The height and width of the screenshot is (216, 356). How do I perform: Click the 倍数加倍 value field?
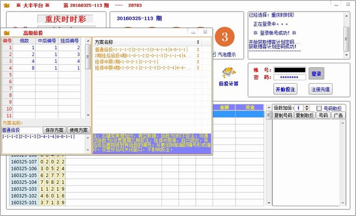[299, 108]
